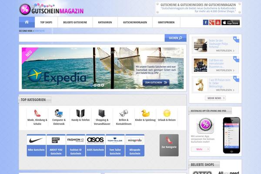Click the Urlaub & Reisen label
This screenshot has width=261, height=174.
167,120
